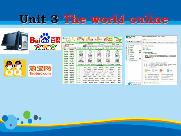Screen dimensions: 181x136
Task: Click the Taobao.com logo
Action: click(40, 70)
